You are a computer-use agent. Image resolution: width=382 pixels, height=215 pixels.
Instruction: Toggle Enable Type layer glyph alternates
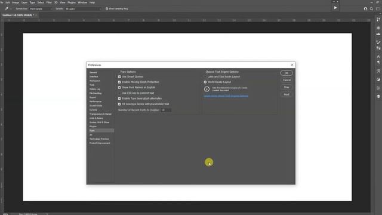click(x=119, y=99)
